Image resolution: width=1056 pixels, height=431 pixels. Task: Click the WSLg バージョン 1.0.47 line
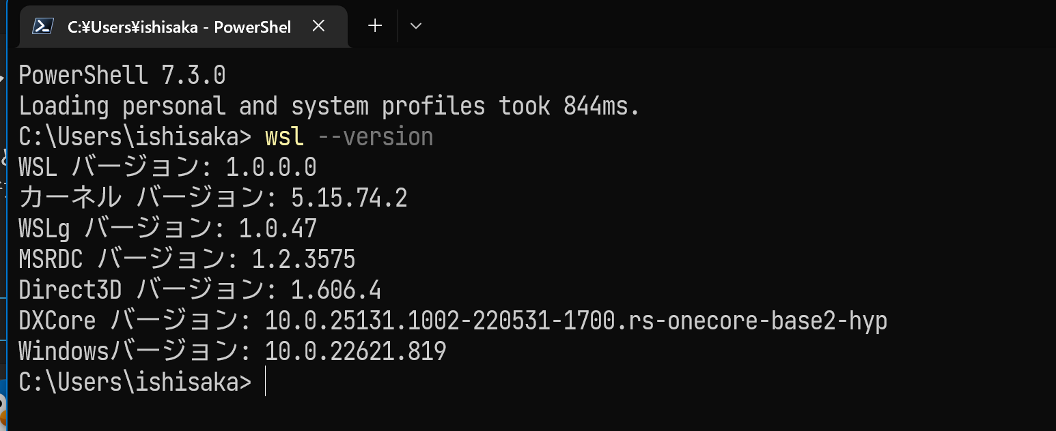pos(167,229)
